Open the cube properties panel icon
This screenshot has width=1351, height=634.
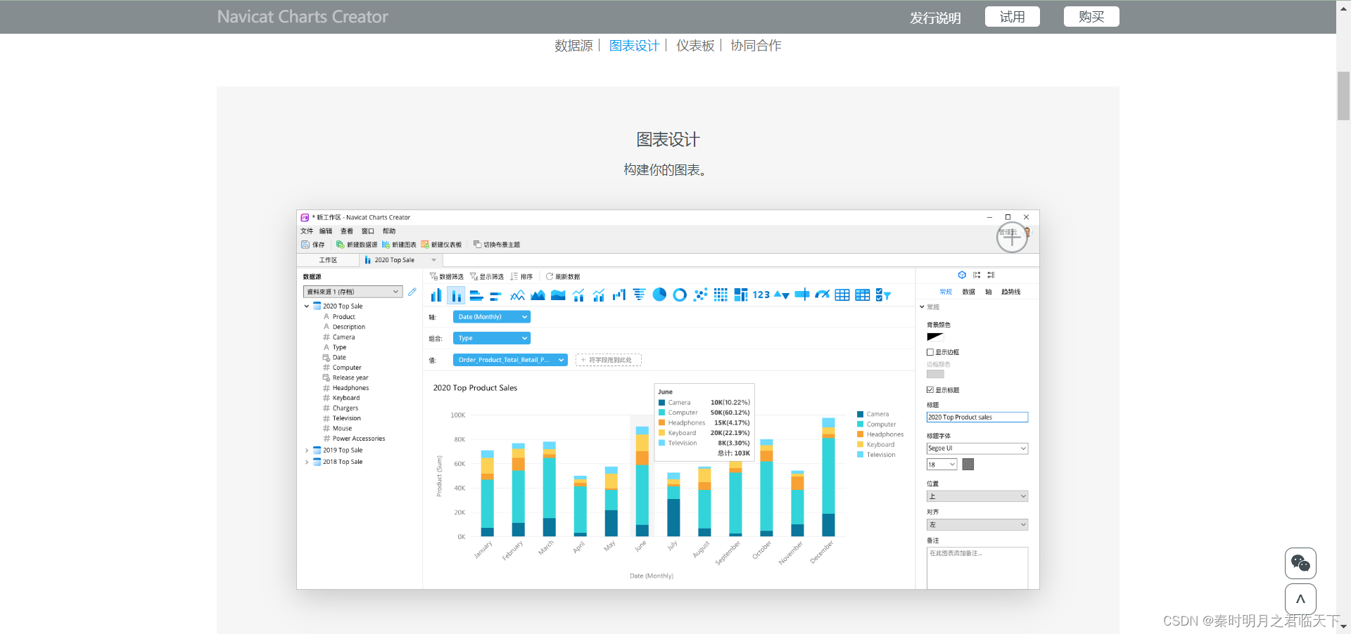pos(962,275)
